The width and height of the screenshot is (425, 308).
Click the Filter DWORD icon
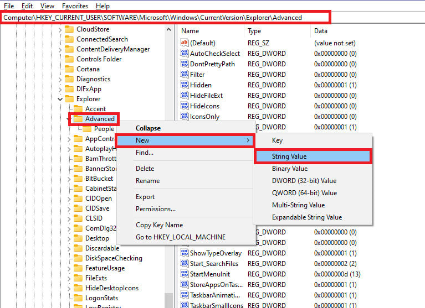185,74
